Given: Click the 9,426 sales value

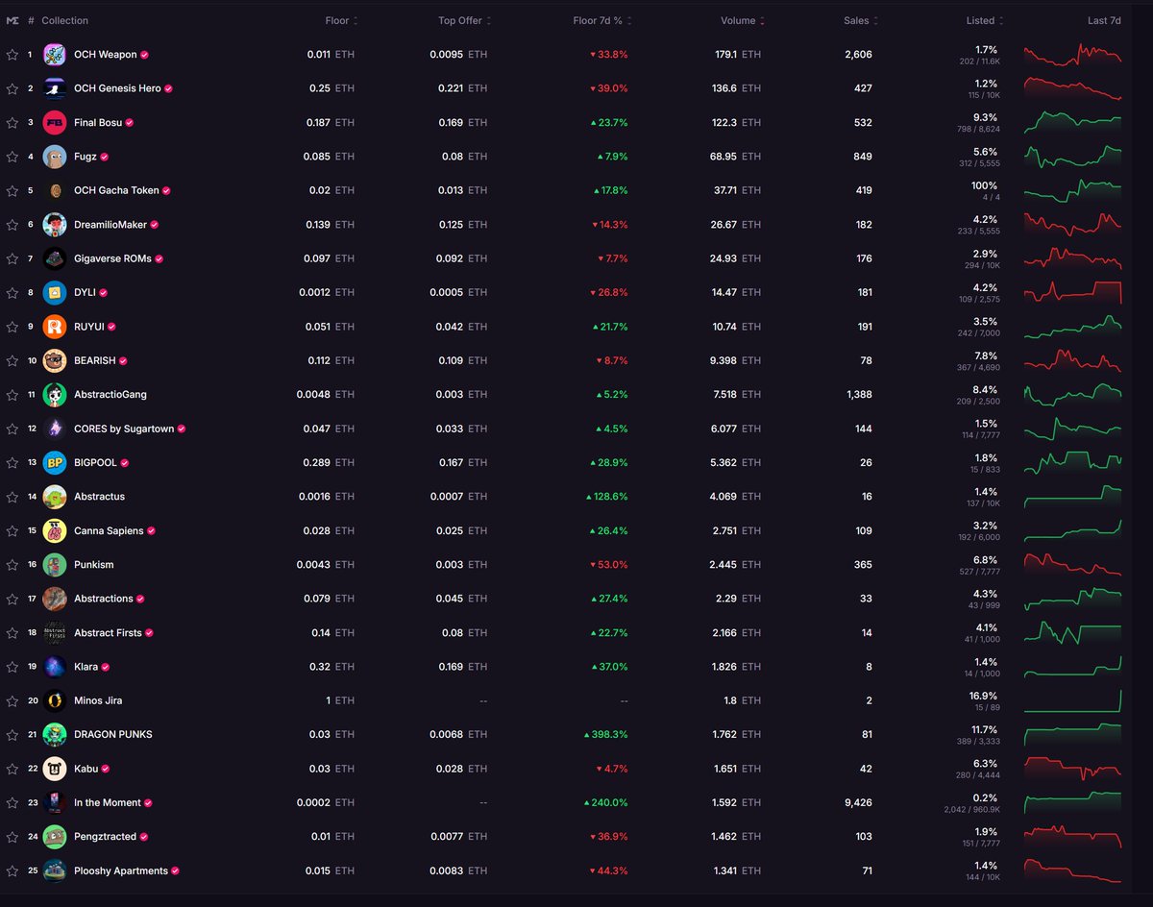Looking at the screenshot, I should (x=858, y=802).
